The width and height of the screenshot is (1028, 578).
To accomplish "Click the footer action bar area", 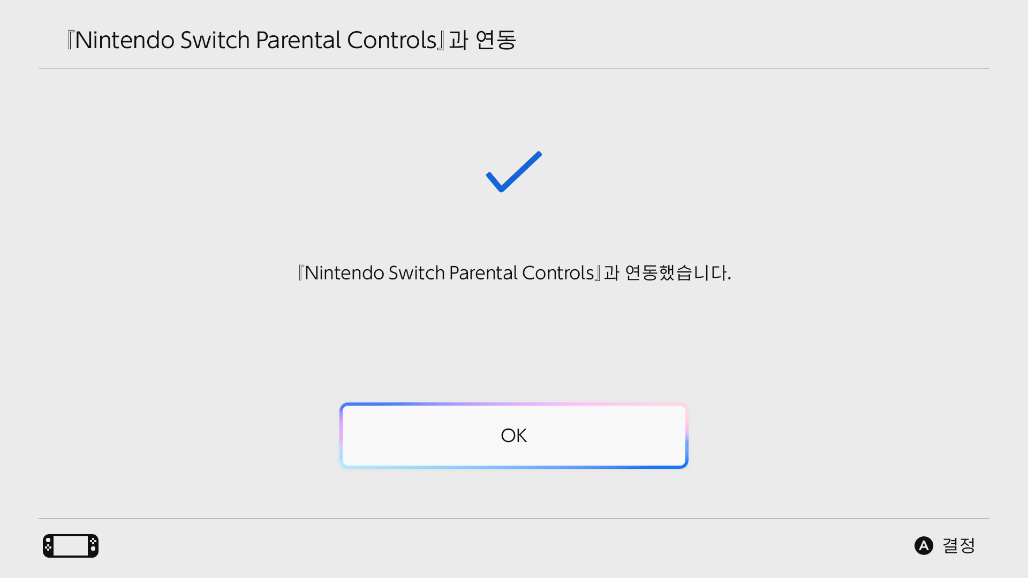I will click(514, 546).
